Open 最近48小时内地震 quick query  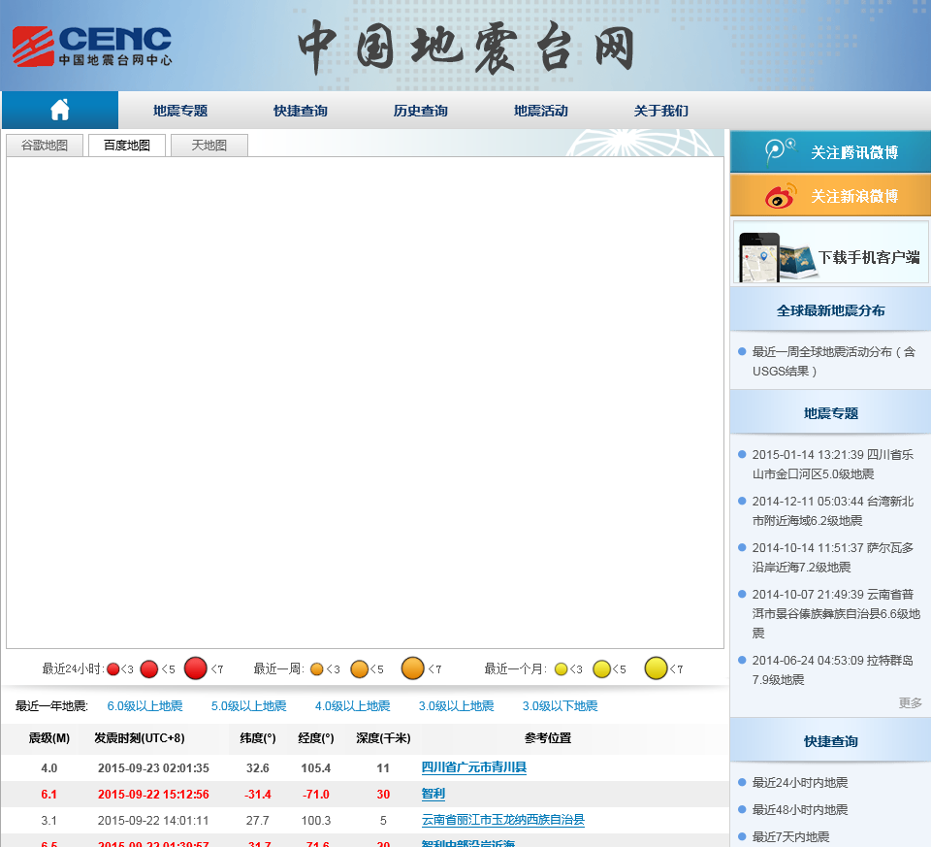pyautogui.click(x=800, y=809)
